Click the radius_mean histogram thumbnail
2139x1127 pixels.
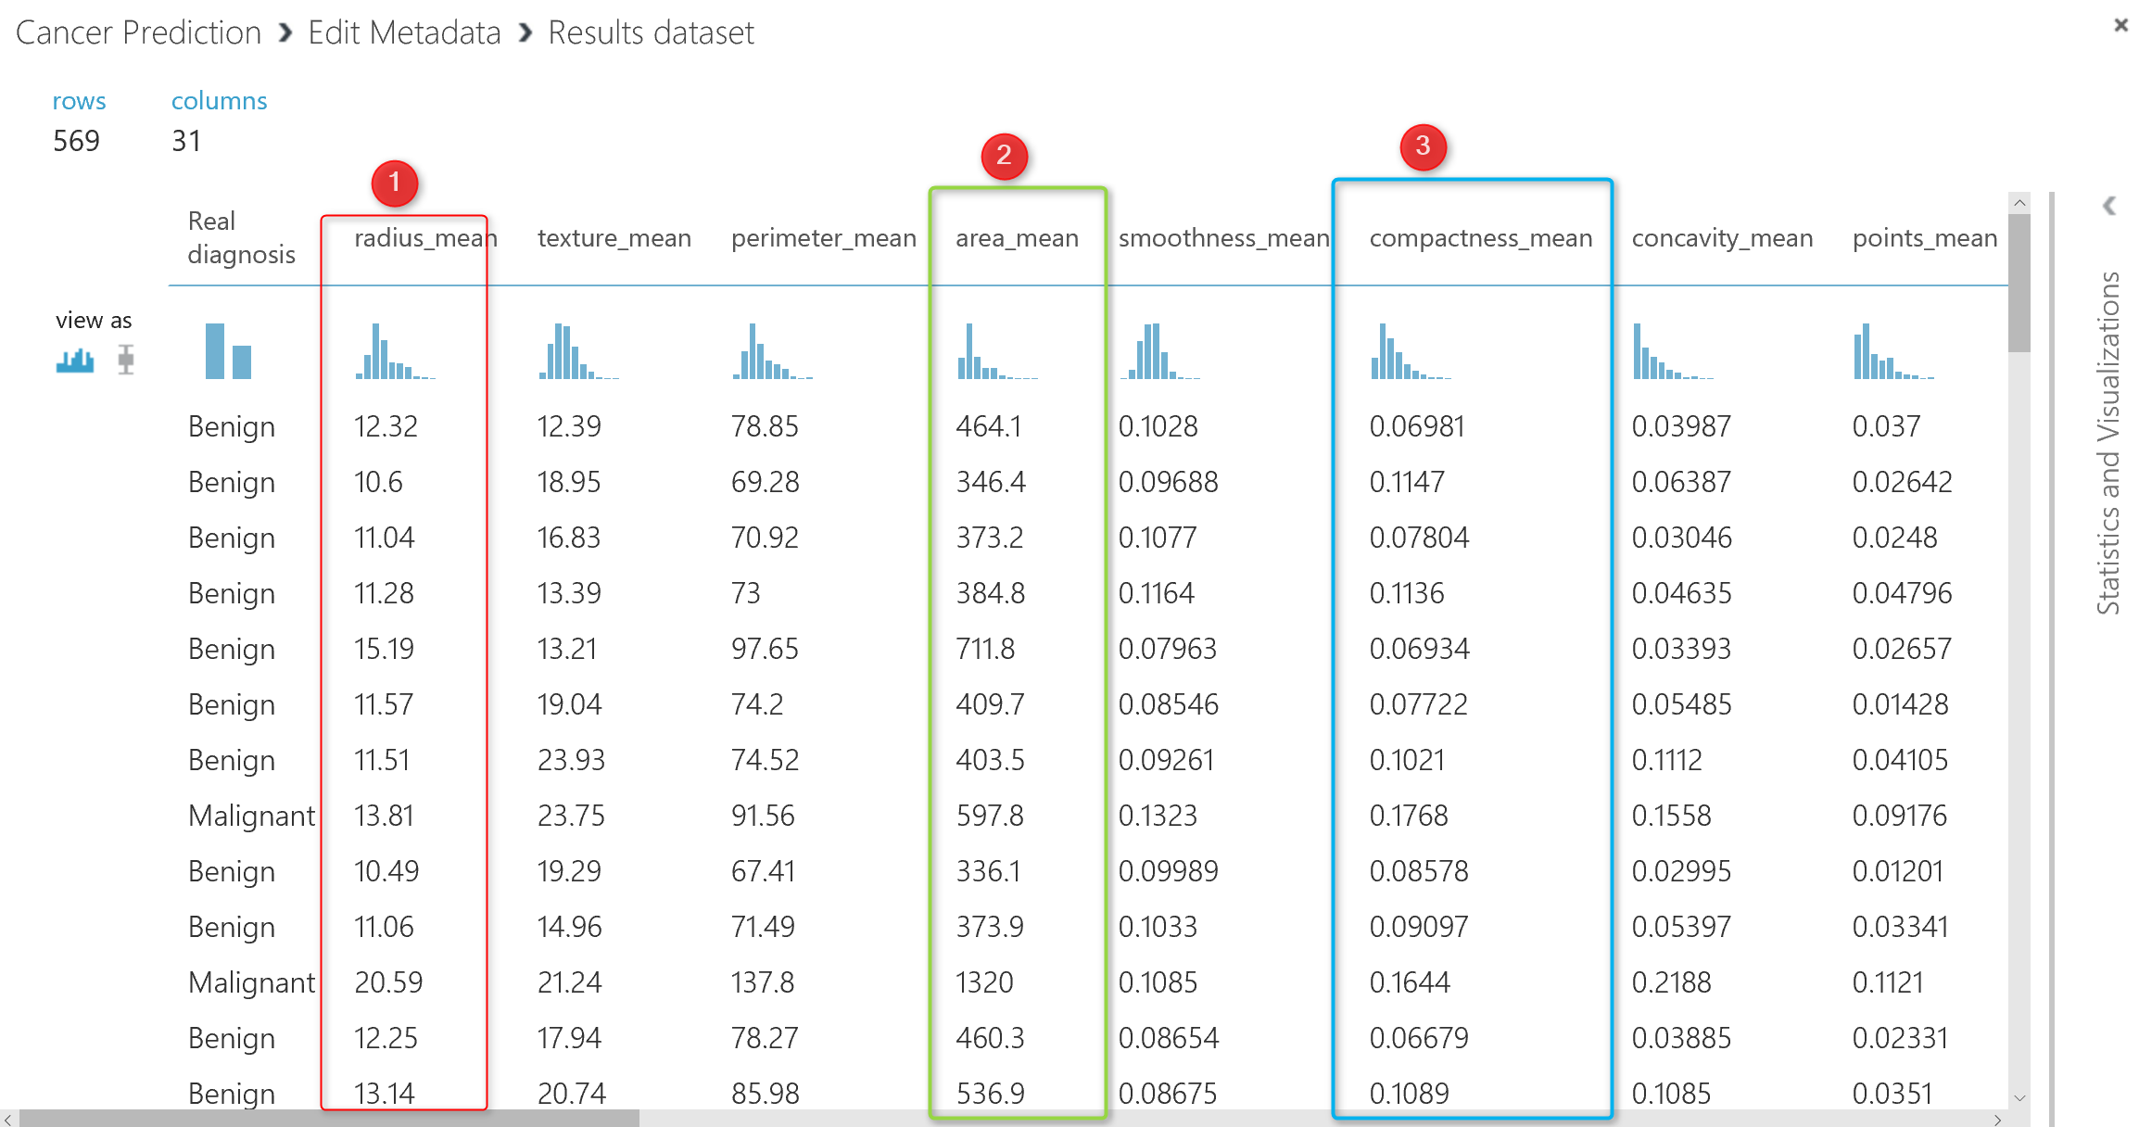395,351
